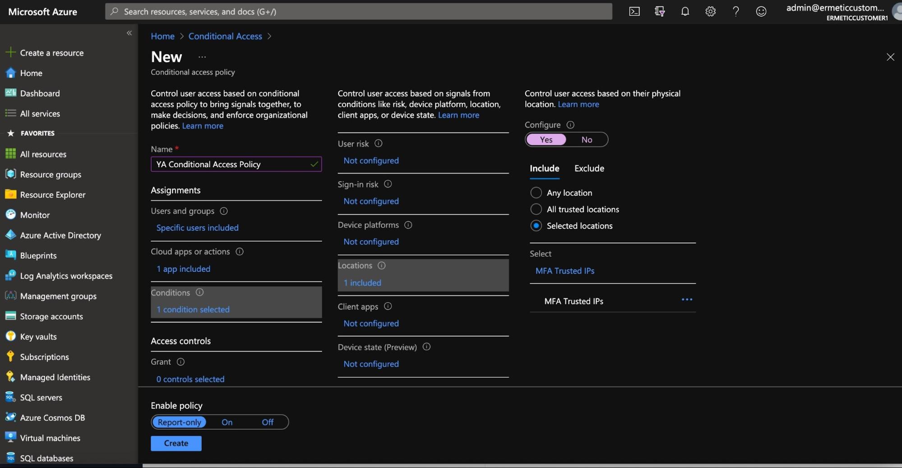Open the SQL databases icon
Viewport: 902px width, 468px height.
coord(10,458)
